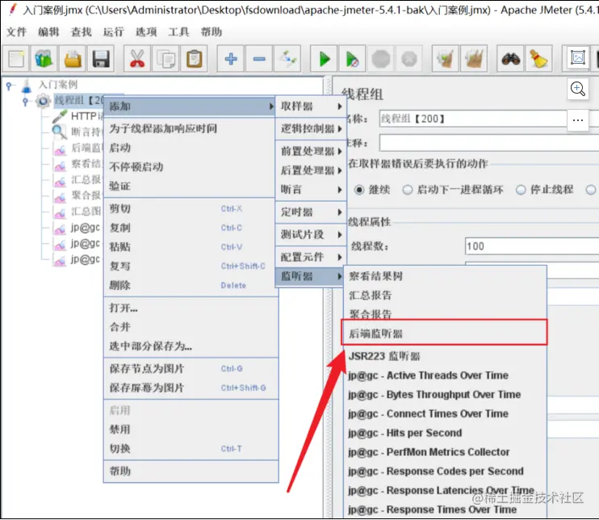Select the 停止线程 radio button
The height and width of the screenshot is (520, 599).
[x=521, y=190]
